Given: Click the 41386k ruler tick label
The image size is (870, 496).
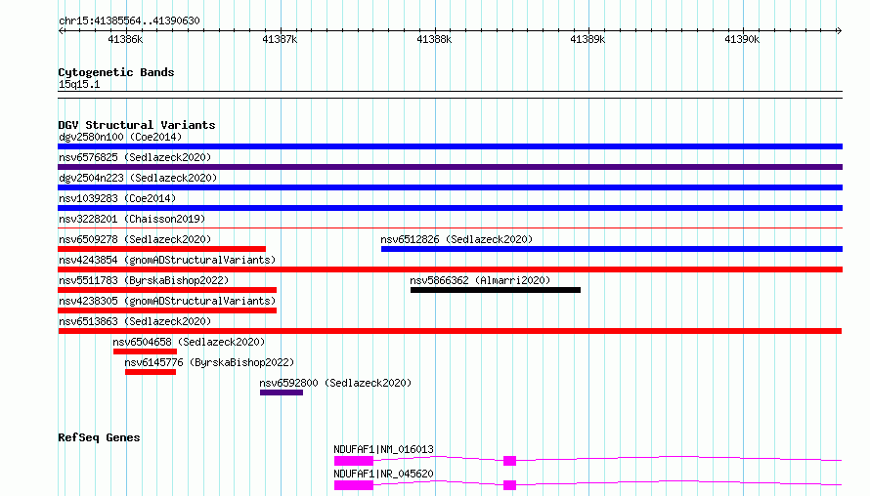Looking at the screenshot, I should click(125, 39).
